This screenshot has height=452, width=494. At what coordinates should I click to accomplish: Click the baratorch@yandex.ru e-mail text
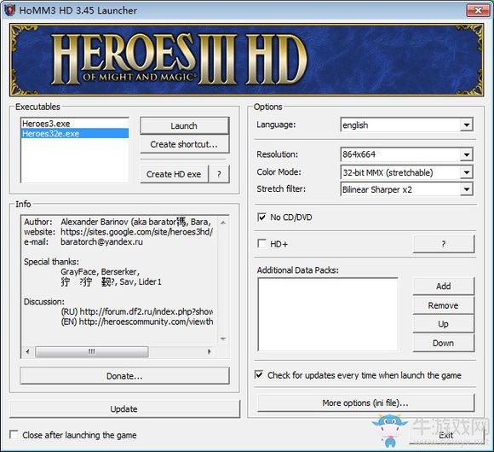pyautogui.click(x=101, y=242)
